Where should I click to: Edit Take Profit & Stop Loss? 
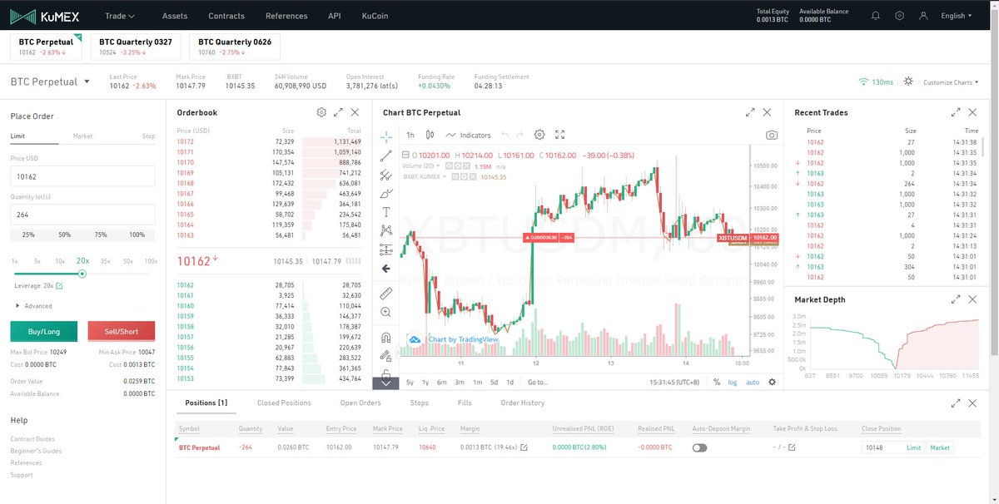pyautogui.click(x=791, y=447)
